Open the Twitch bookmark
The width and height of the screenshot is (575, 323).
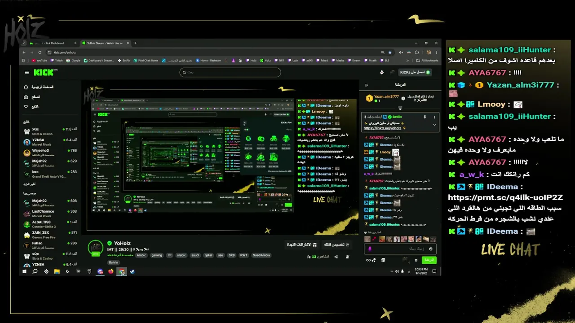pos(57,61)
